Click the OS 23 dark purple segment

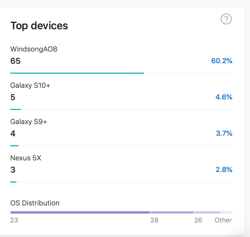click(x=80, y=212)
